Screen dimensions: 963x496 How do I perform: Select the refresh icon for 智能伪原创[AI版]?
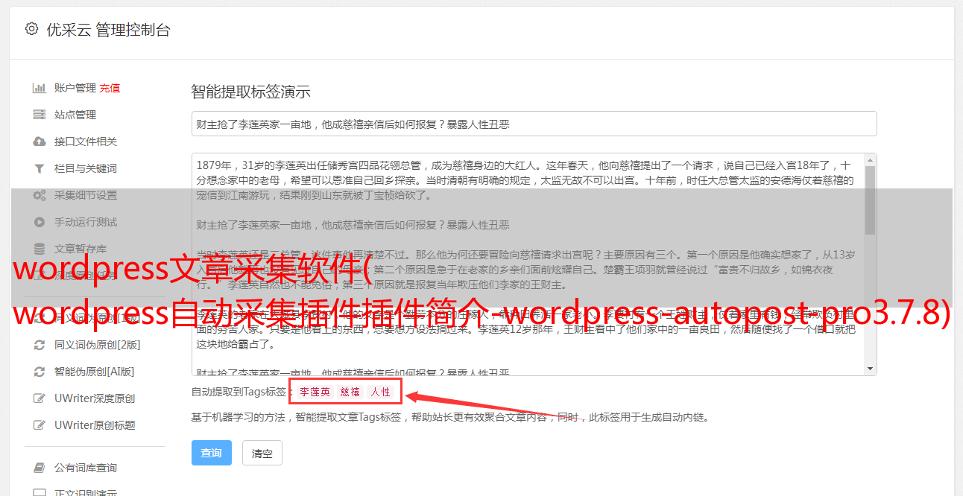pyautogui.click(x=40, y=372)
